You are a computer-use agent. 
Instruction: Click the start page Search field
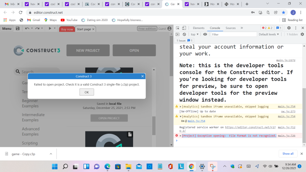37,71
